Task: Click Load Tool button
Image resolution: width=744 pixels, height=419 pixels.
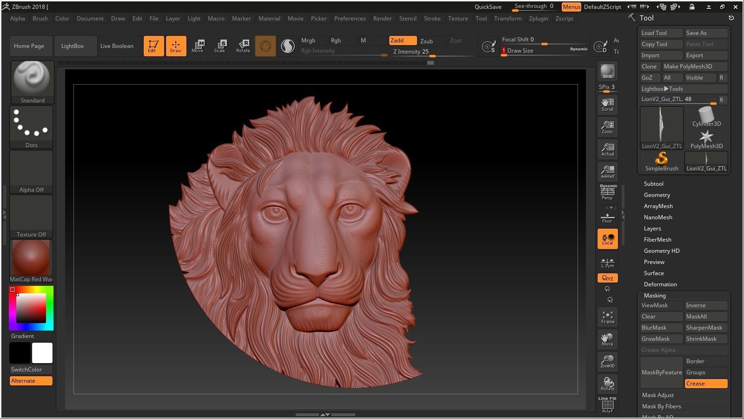Action: tap(661, 33)
